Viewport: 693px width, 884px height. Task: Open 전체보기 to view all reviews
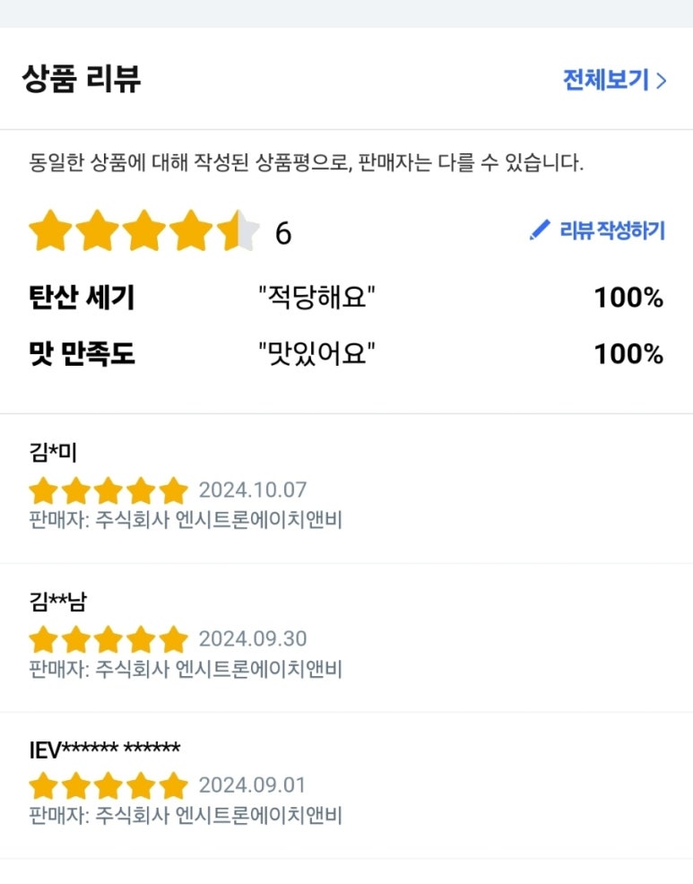click(x=605, y=81)
